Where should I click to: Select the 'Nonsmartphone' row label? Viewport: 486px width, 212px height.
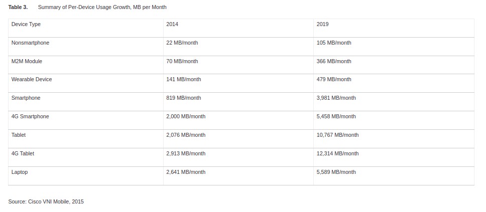pyautogui.click(x=30, y=43)
